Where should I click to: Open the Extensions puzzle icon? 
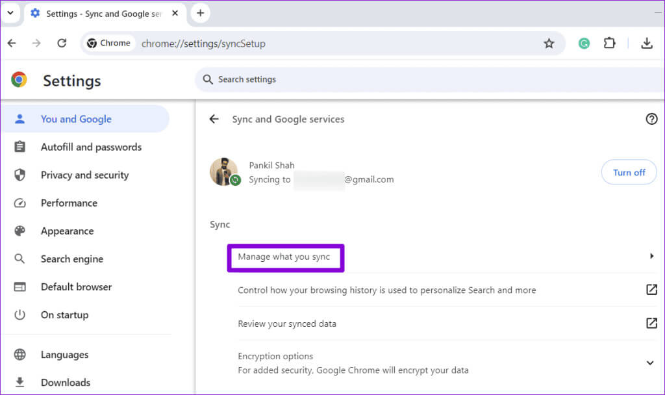609,43
